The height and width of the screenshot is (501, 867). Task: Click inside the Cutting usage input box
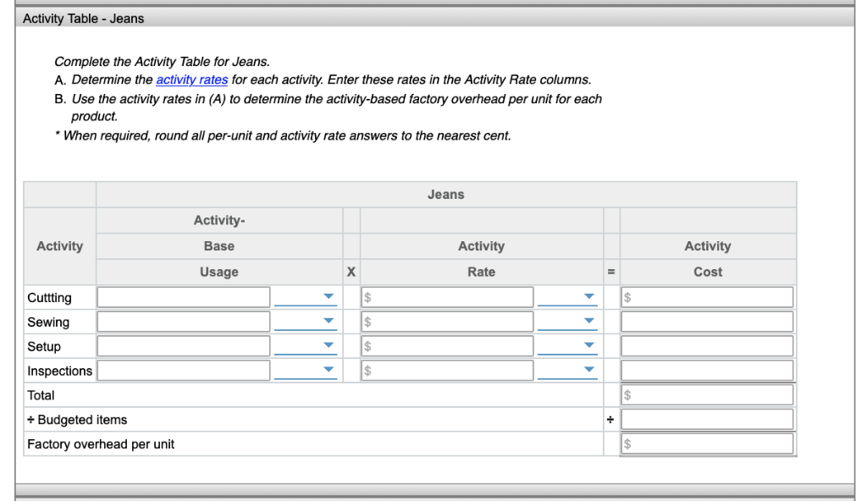click(183, 296)
